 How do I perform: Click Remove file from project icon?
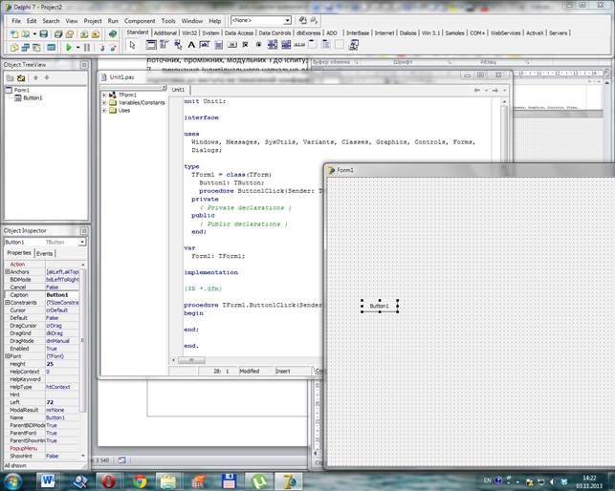[x=96, y=33]
